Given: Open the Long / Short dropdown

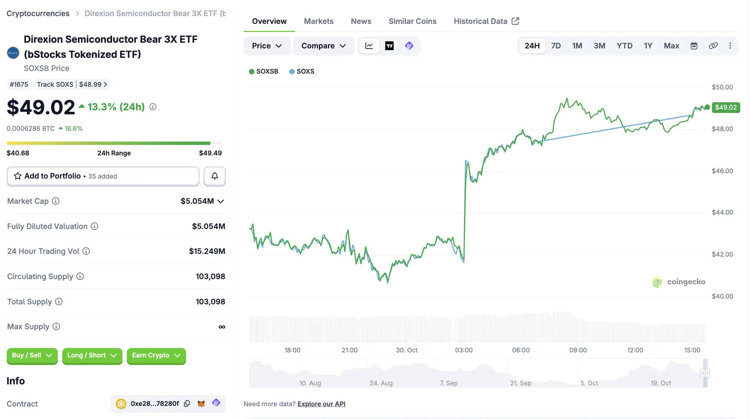Looking at the screenshot, I should [92, 356].
